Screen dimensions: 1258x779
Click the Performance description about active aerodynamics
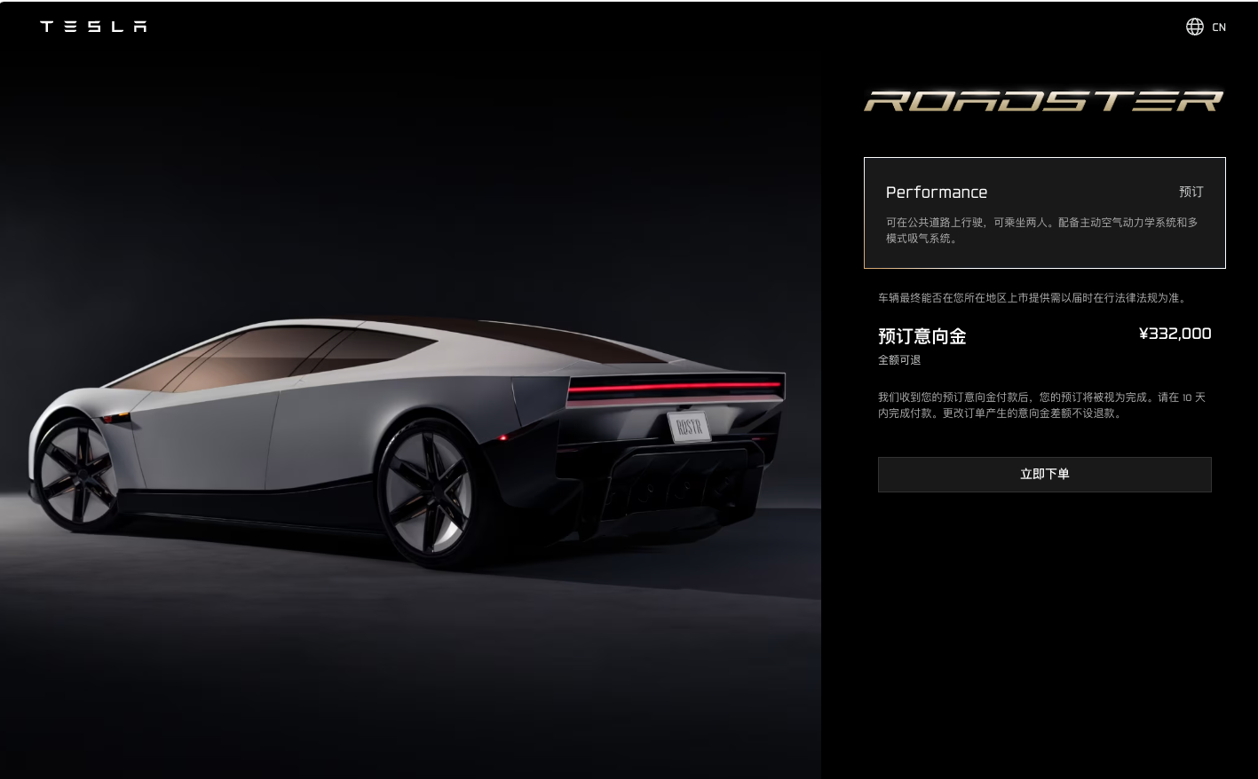[x=1041, y=230]
